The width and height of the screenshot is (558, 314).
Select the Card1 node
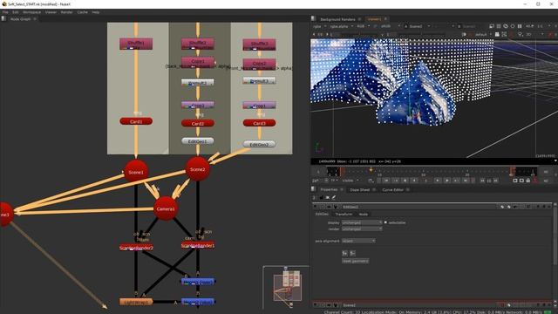click(136, 121)
